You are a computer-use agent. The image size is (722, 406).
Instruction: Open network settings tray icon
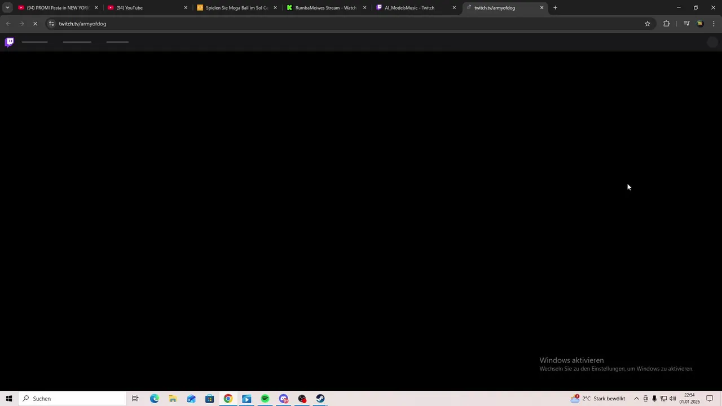(x=663, y=399)
